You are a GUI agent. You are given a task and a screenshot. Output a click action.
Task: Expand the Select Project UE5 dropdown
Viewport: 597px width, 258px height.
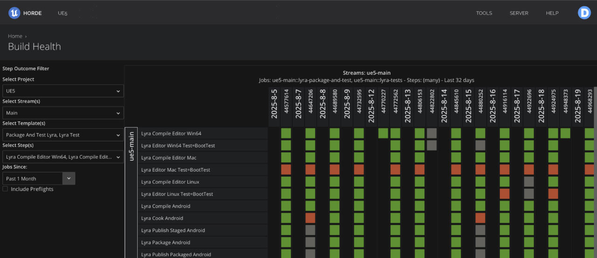63,91
